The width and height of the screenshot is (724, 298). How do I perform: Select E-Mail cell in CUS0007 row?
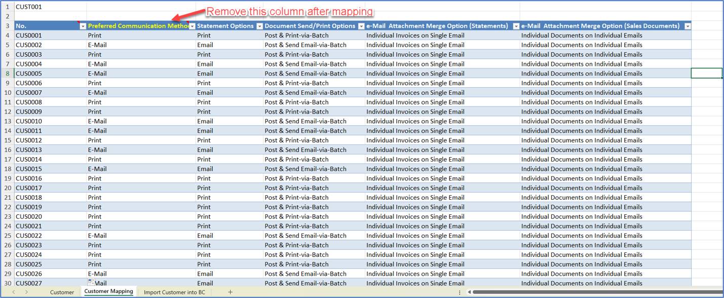pyautogui.click(x=141, y=93)
